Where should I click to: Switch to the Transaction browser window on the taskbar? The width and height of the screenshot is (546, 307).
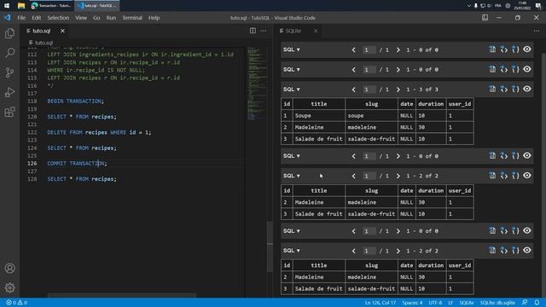tap(51, 6)
